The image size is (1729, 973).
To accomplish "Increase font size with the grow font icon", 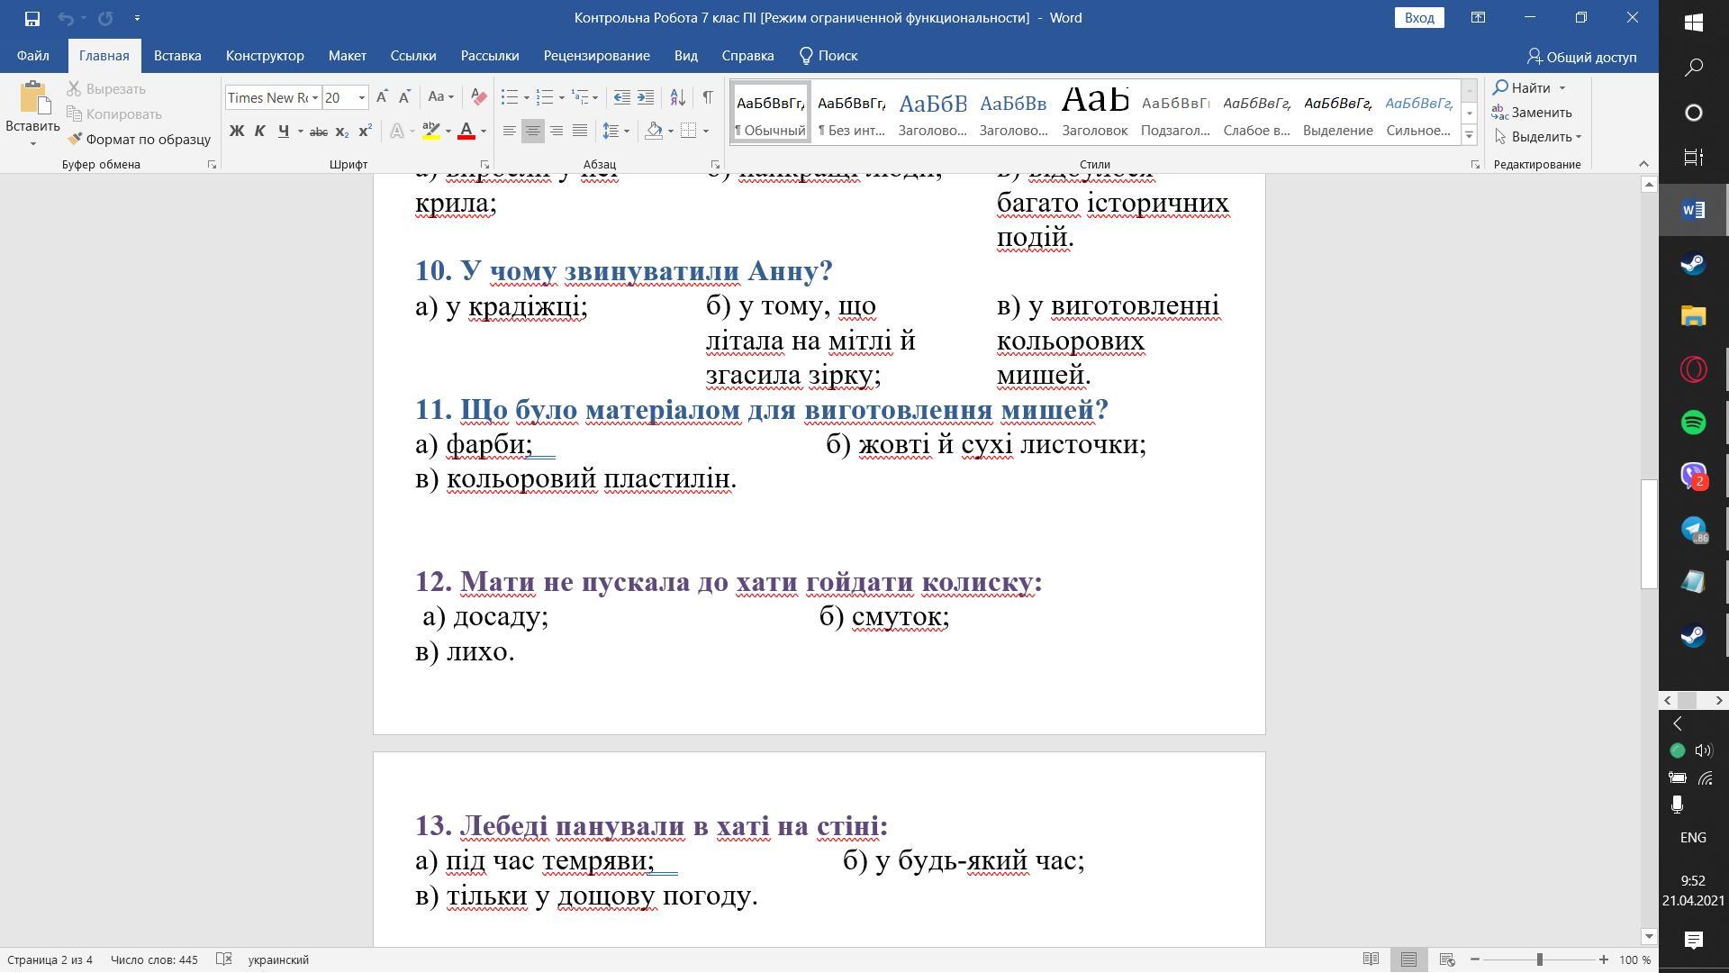I will pos(382,97).
